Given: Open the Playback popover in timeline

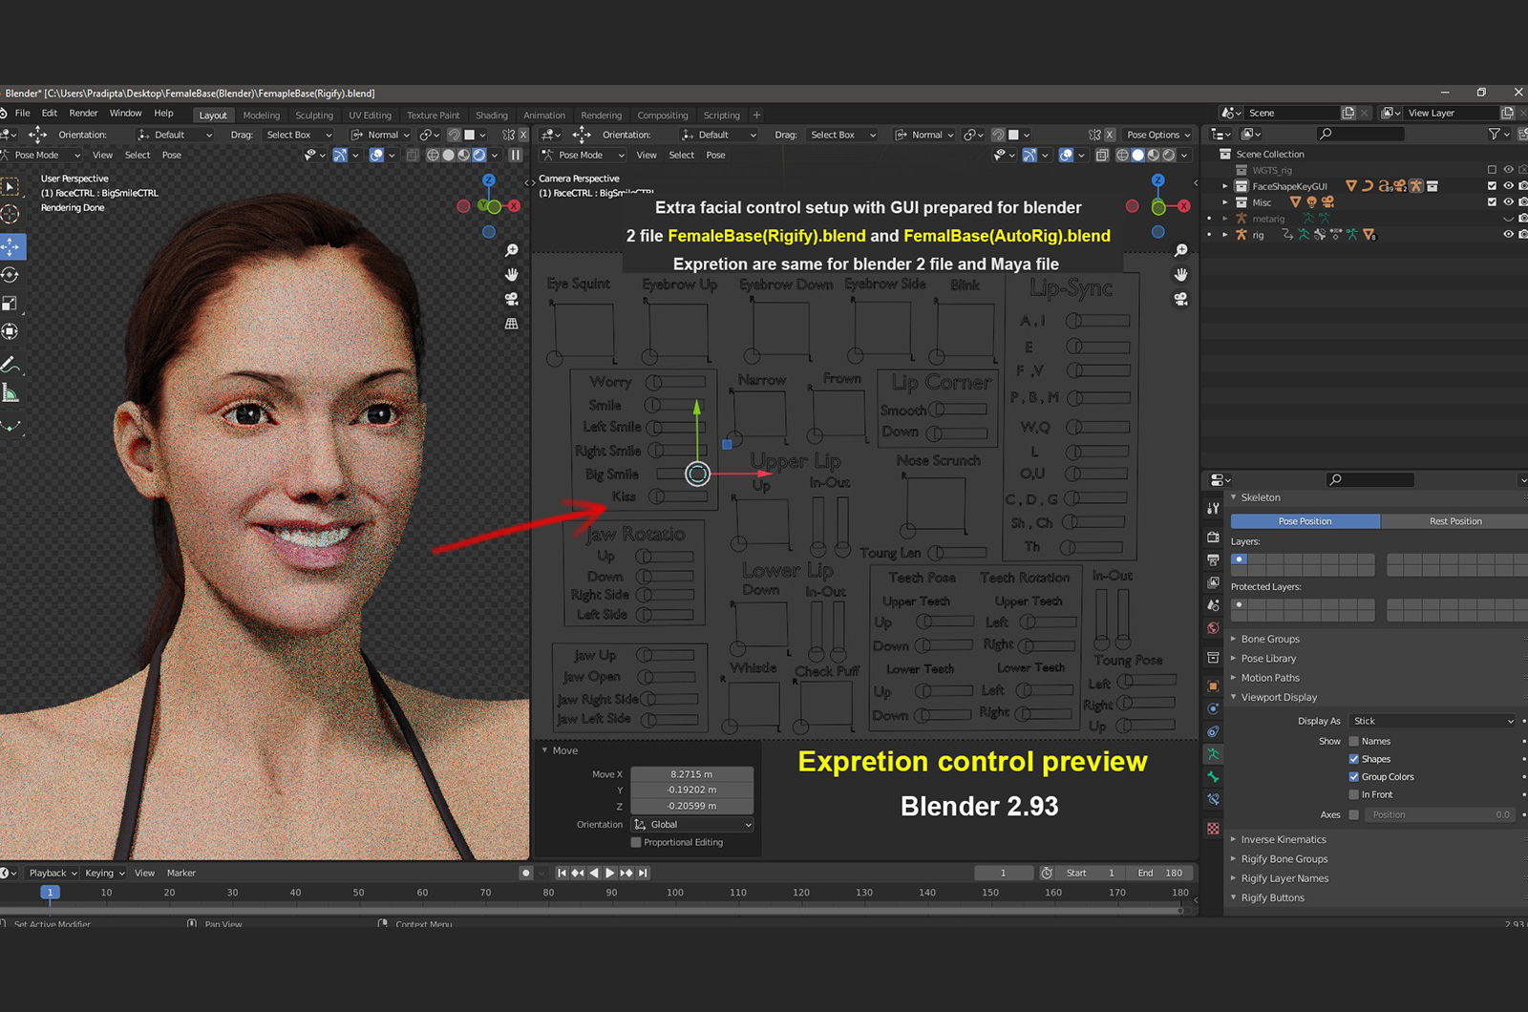Looking at the screenshot, I should 53,873.
